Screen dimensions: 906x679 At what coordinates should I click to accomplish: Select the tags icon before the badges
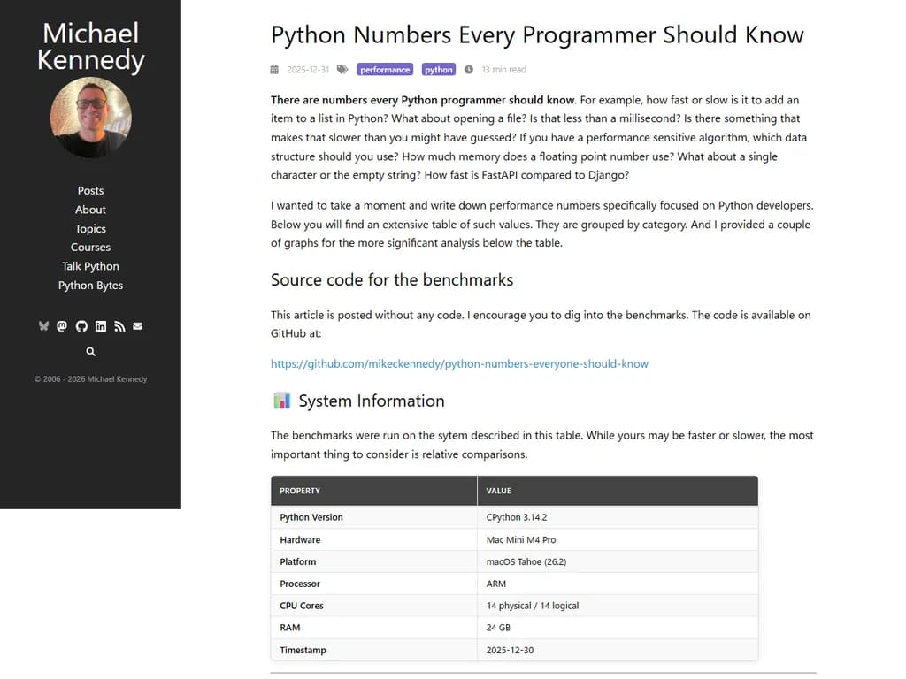pos(341,69)
